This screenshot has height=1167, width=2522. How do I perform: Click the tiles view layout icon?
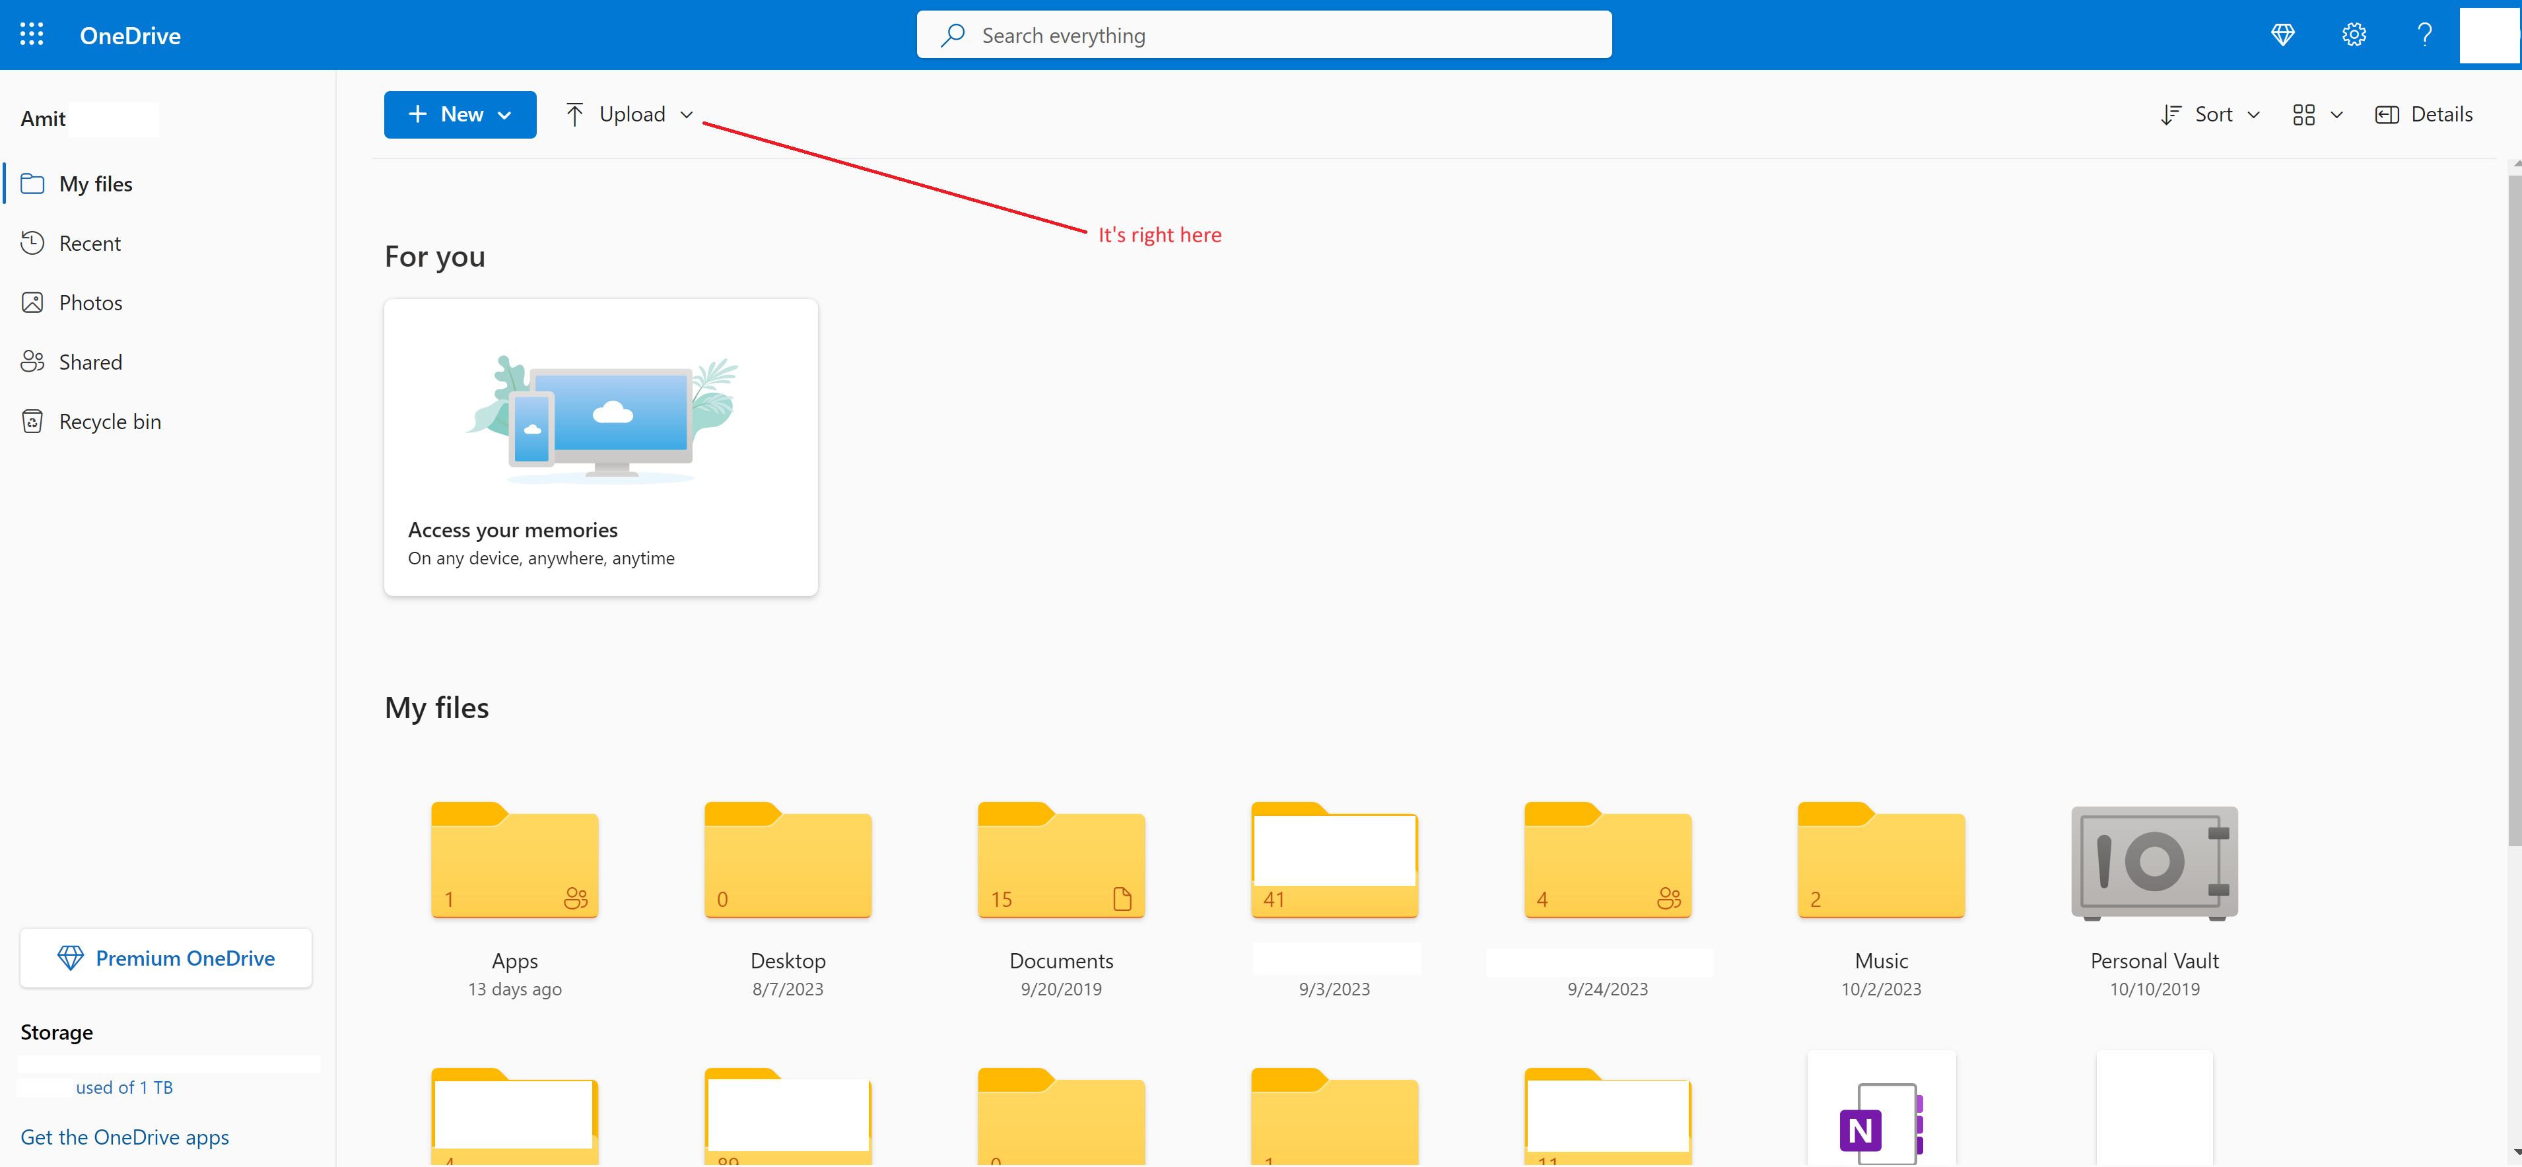click(x=2303, y=115)
